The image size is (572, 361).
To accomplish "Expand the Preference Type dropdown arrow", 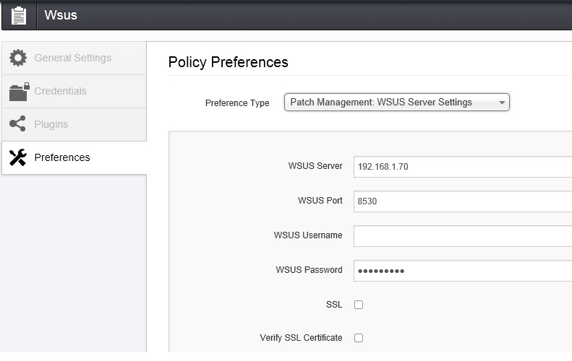I will click(502, 103).
